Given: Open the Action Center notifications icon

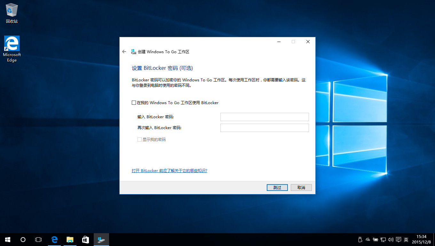Looking at the screenshot, I should 399,240.
